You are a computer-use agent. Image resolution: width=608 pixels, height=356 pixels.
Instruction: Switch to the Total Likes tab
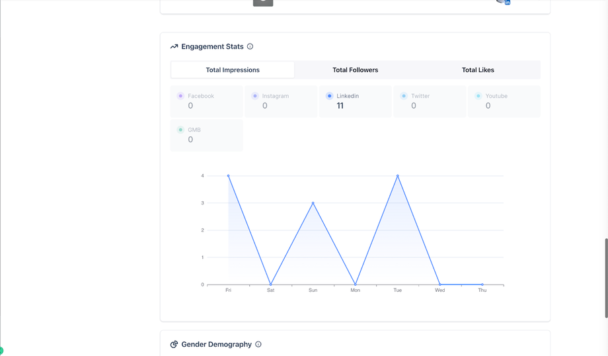478,70
